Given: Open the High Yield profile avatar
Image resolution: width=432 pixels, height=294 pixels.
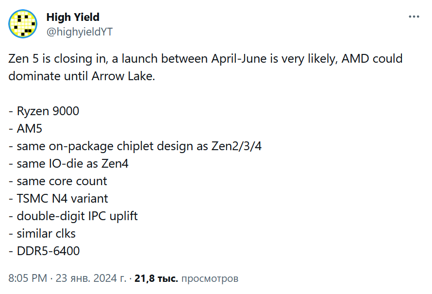Looking at the screenshot, I should 23,24.
